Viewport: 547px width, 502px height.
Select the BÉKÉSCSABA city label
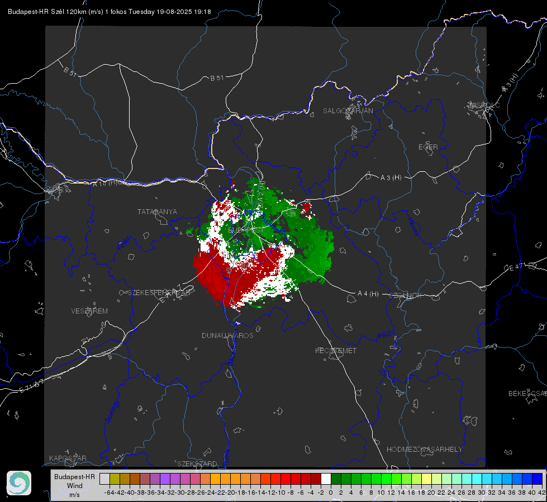tap(527, 393)
